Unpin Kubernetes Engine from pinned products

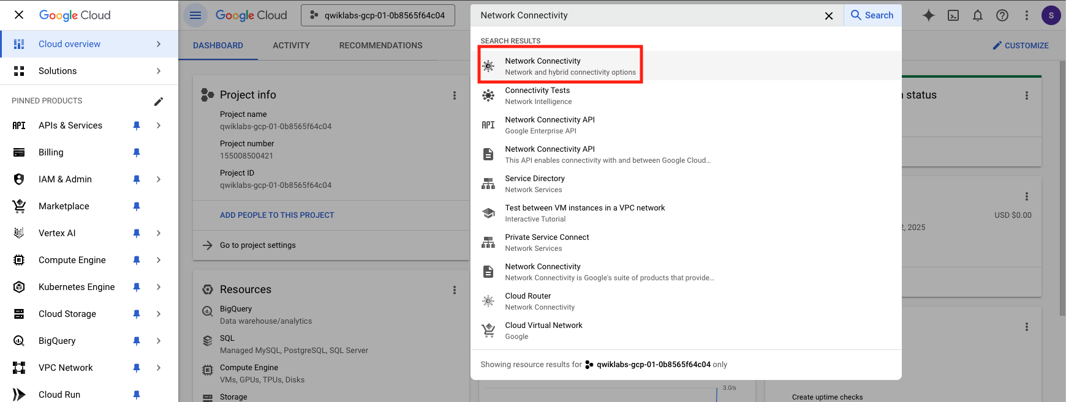(x=137, y=287)
